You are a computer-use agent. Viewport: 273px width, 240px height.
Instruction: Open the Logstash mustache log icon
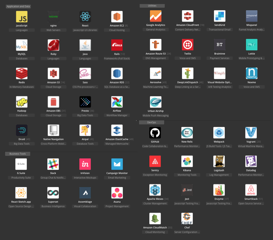[219, 161]
